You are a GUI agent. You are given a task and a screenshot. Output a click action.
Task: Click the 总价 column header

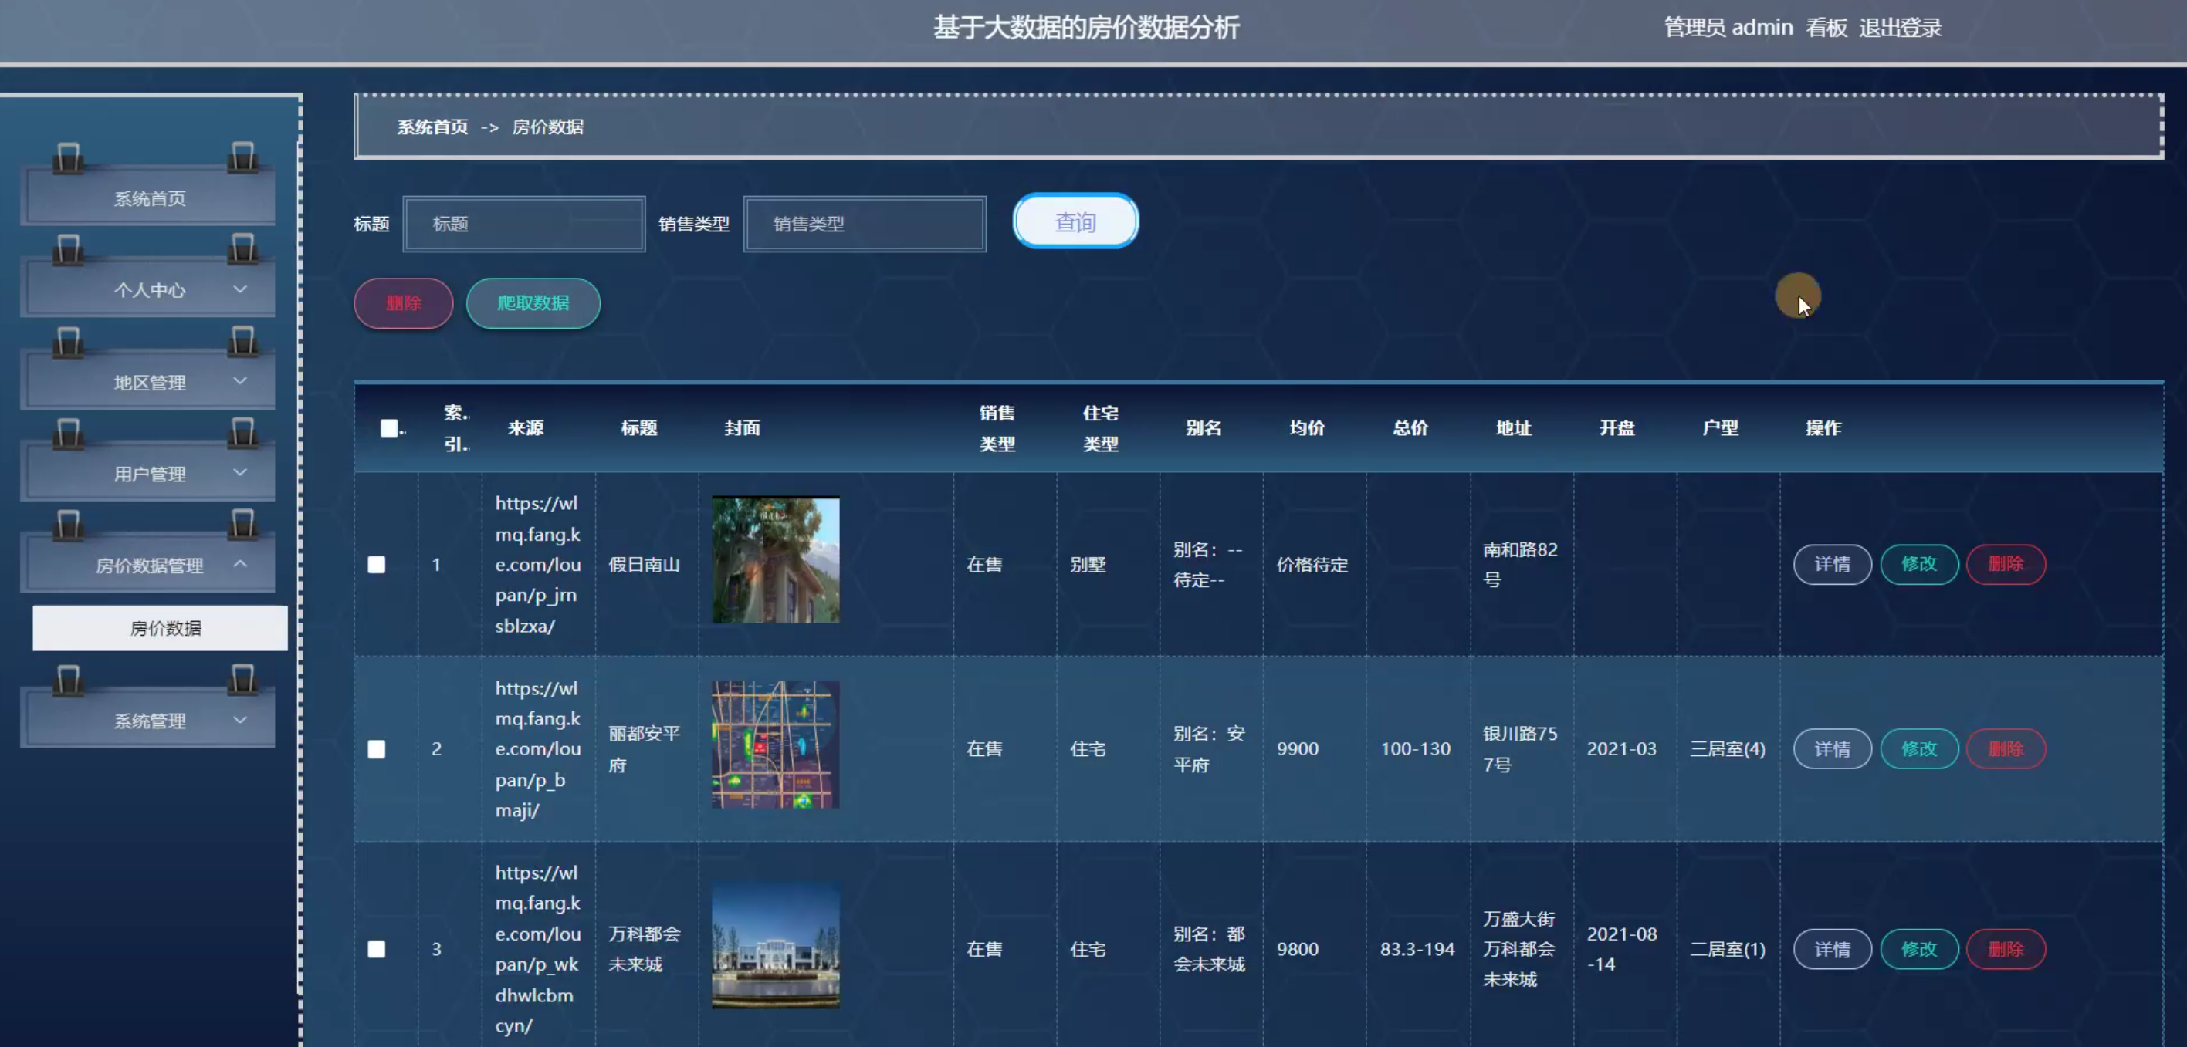1410,428
